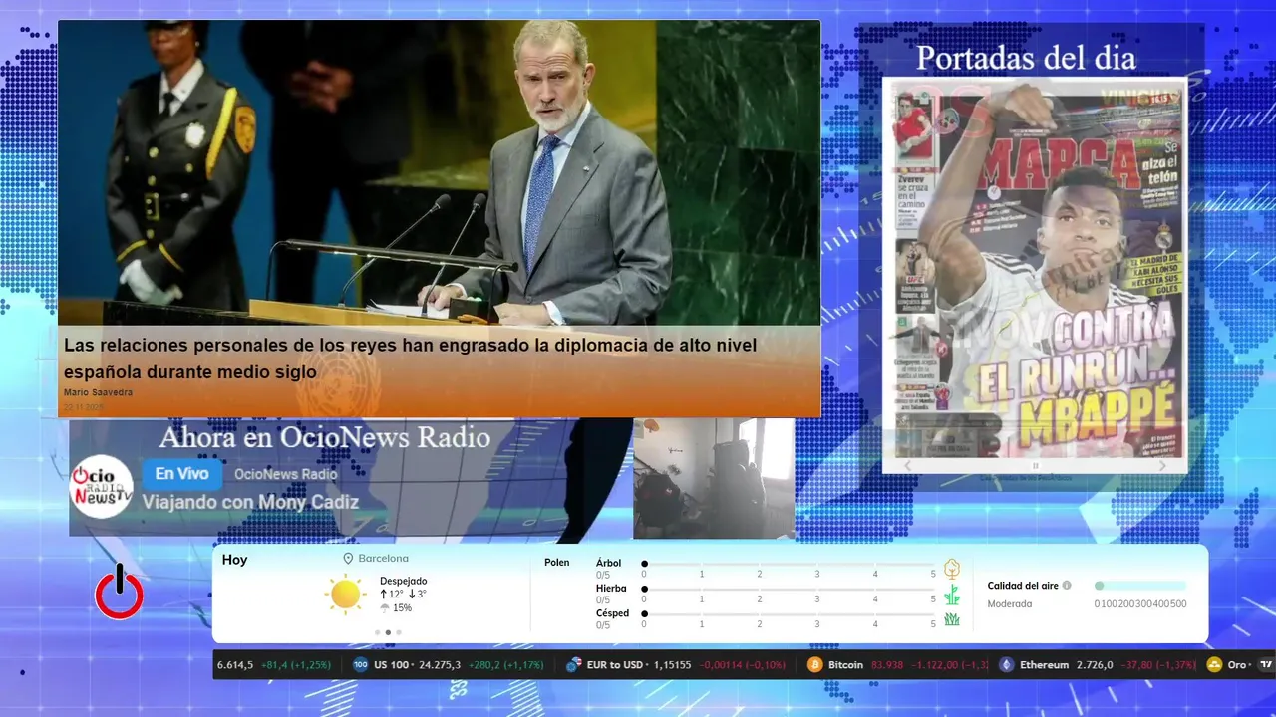Select the third weather carousel dot
Viewport: 1276px width, 717px height.
(399, 632)
